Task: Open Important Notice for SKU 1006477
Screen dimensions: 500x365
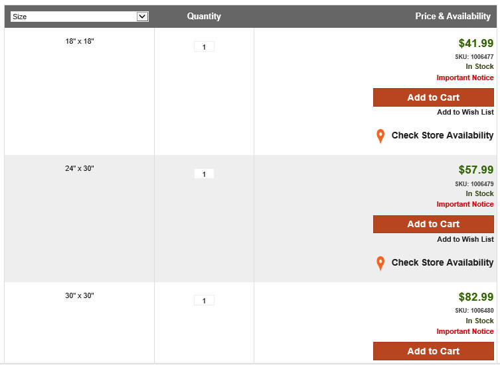Action: click(465, 78)
